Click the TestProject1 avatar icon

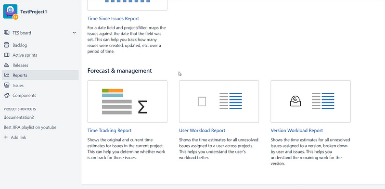point(10,12)
